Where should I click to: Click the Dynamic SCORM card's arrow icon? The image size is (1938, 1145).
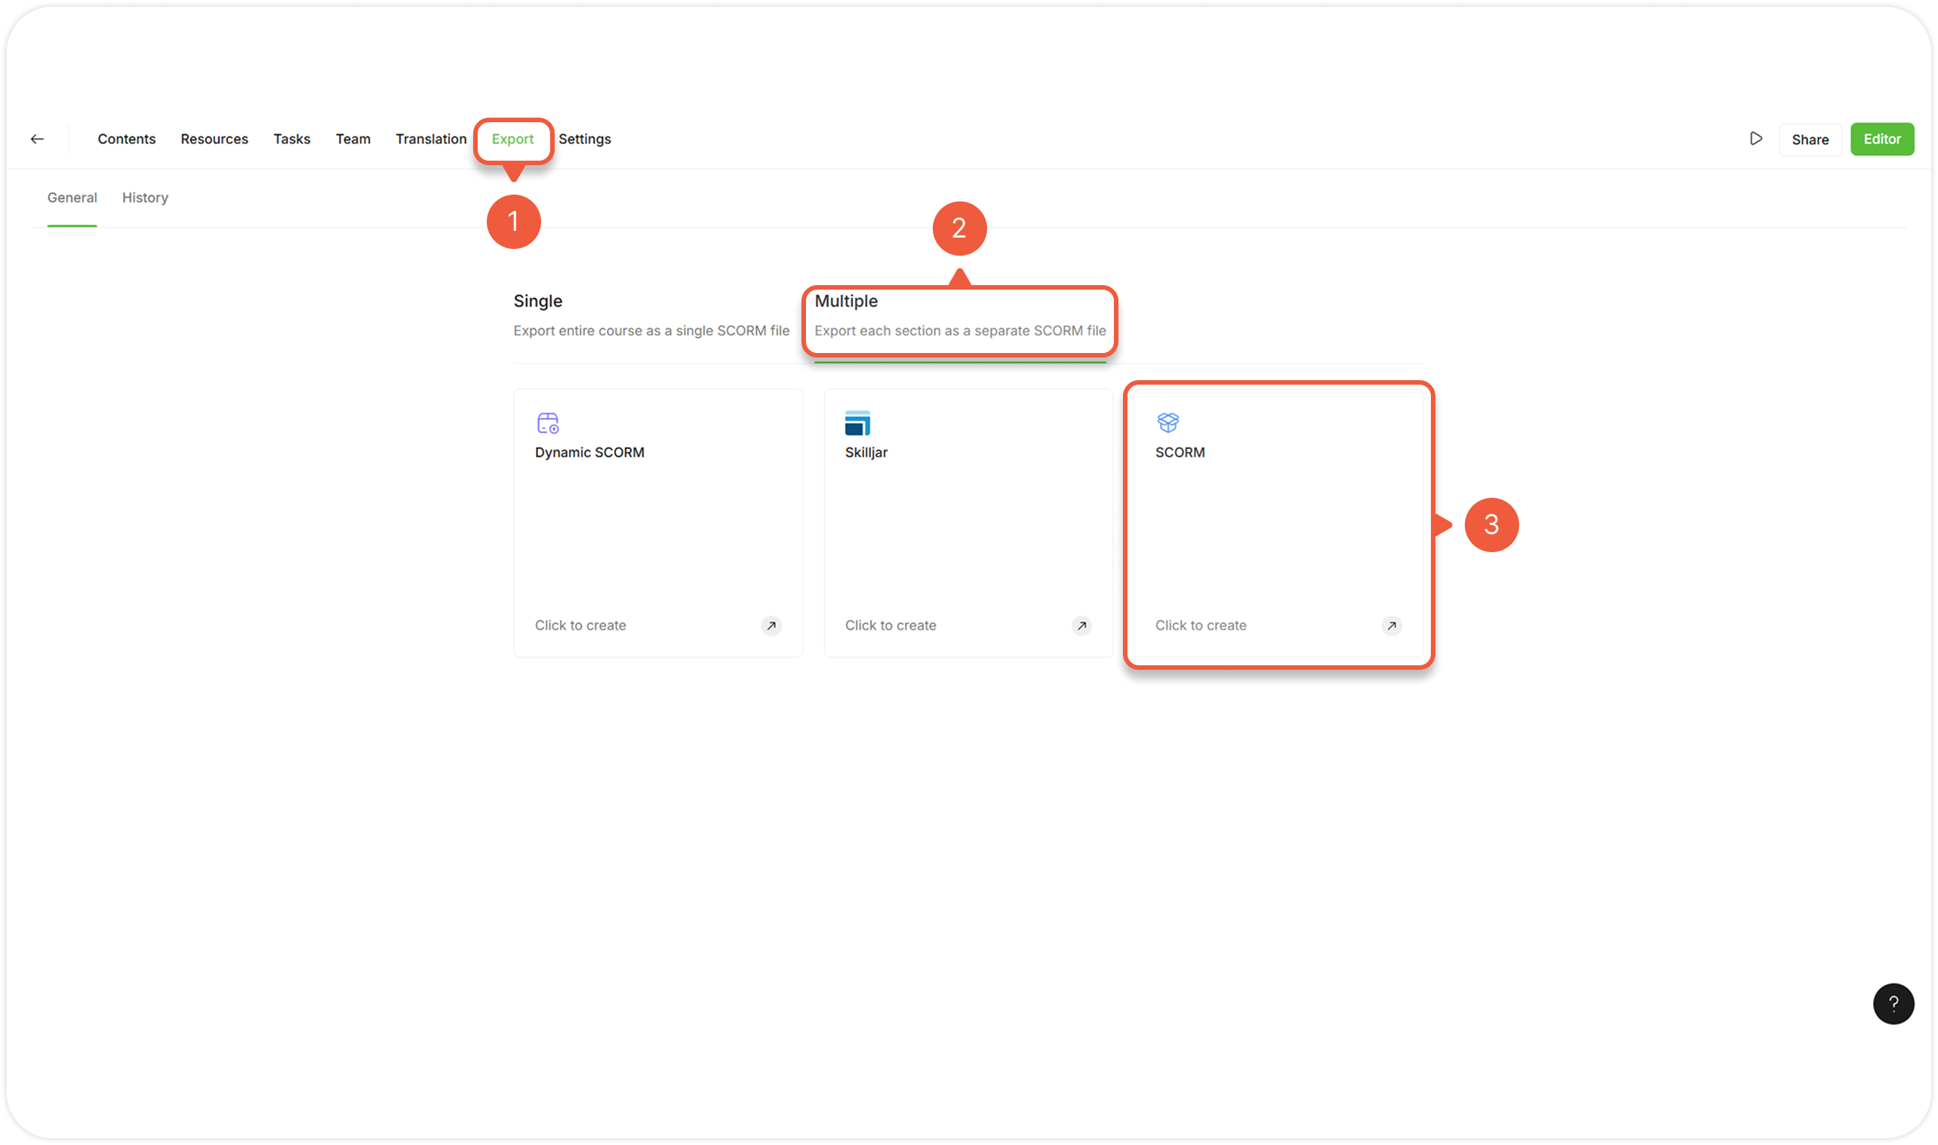pyautogui.click(x=771, y=626)
